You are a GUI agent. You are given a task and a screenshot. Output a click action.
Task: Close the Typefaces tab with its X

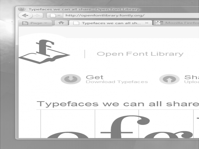[147, 23]
